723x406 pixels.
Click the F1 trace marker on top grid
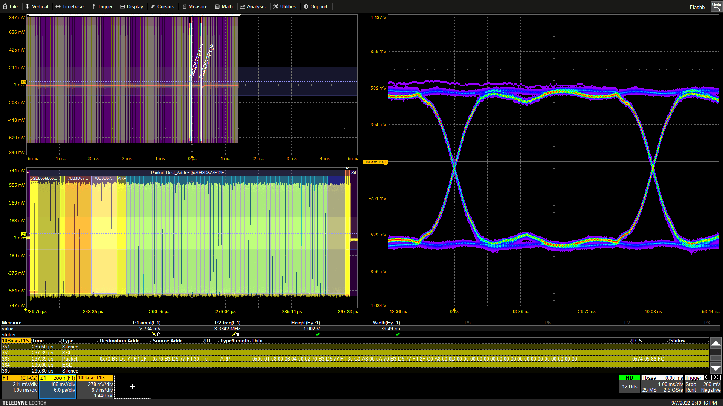point(23,82)
